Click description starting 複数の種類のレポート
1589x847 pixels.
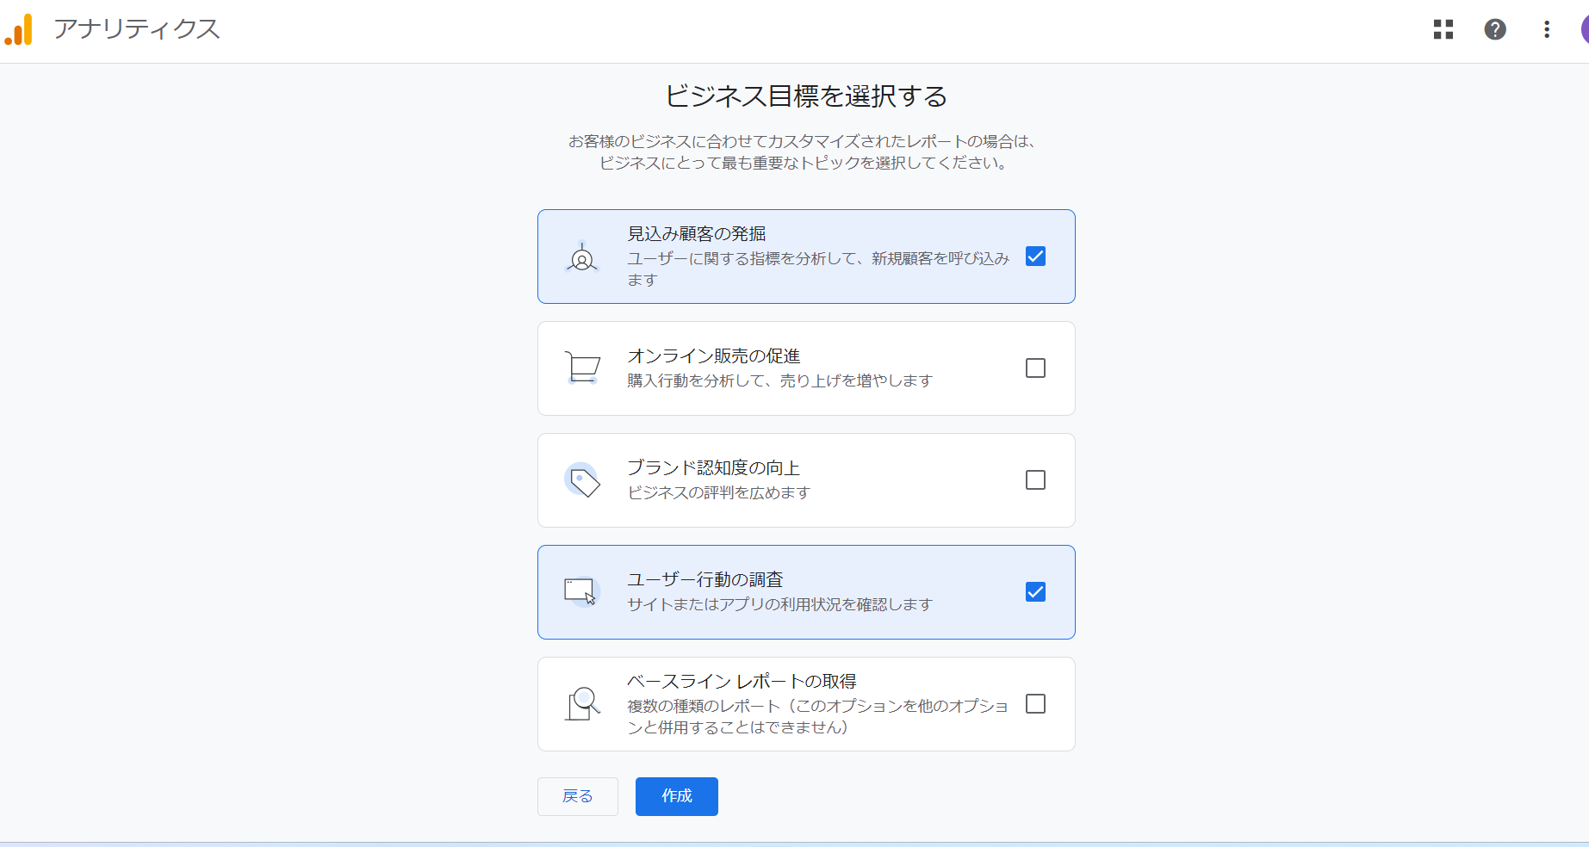pyautogui.click(x=818, y=716)
